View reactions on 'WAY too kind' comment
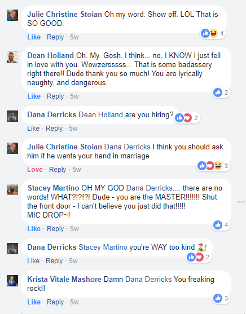Image resolution: width=246 pixels, height=314 pixels. pos(199,257)
